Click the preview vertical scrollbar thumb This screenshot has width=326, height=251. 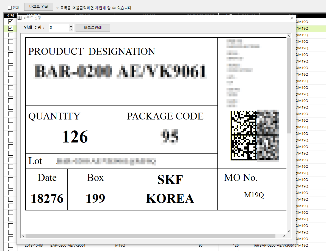tap(289, 86)
